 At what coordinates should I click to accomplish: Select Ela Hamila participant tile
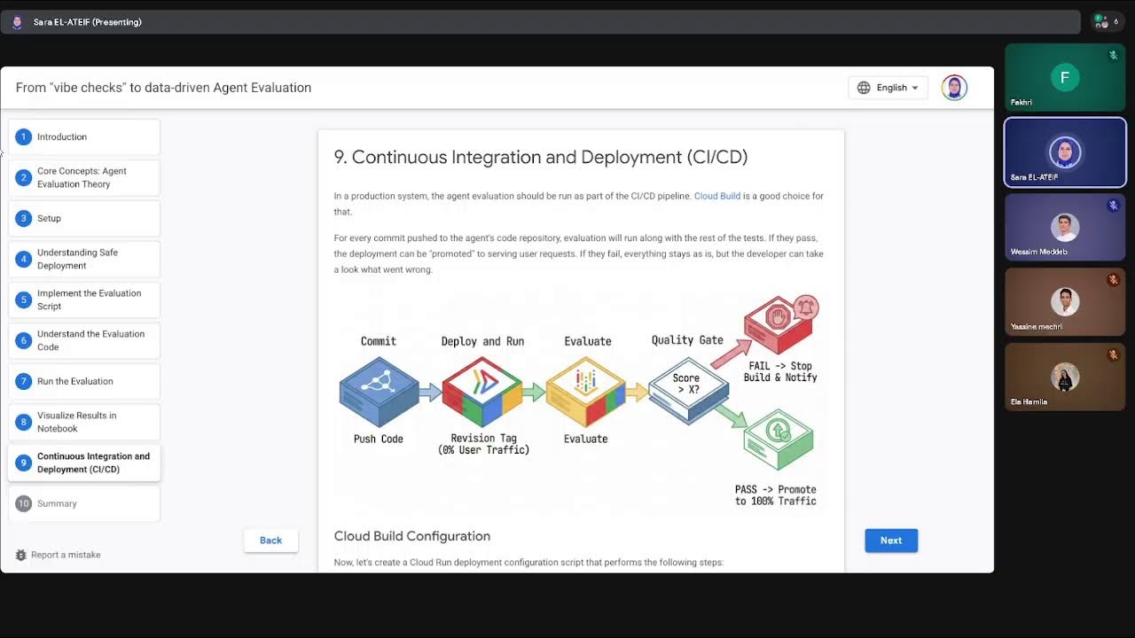tap(1065, 377)
